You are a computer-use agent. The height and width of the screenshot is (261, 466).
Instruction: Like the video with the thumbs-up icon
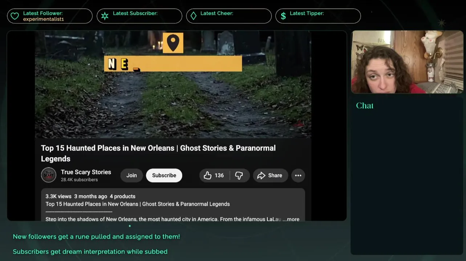(x=207, y=175)
